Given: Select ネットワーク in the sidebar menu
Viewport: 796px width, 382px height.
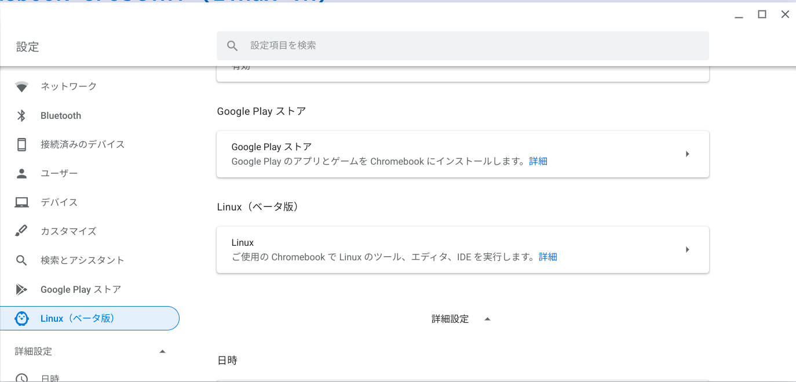Looking at the screenshot, I should pyautogui.click(x=68, y=86).
